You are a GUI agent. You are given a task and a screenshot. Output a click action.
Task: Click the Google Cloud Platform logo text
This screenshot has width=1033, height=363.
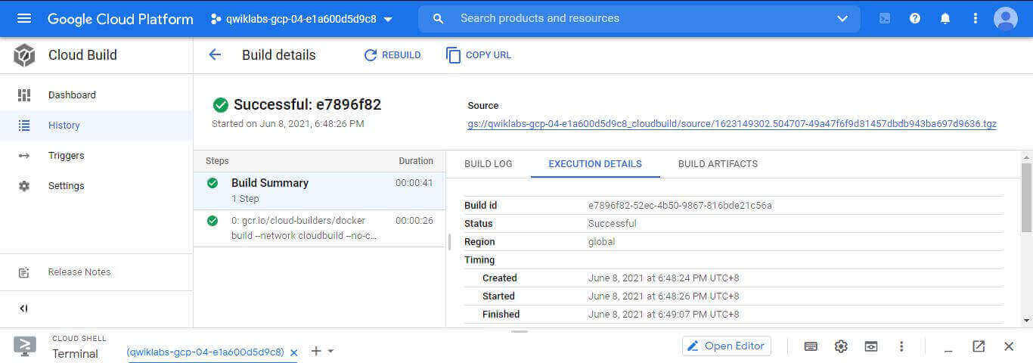click(120, 19)
